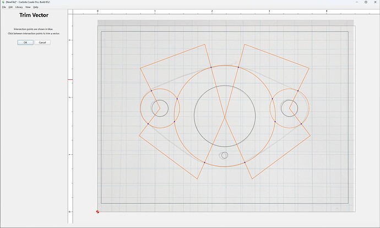Maximize the Carbide Create window

(366, 2)
